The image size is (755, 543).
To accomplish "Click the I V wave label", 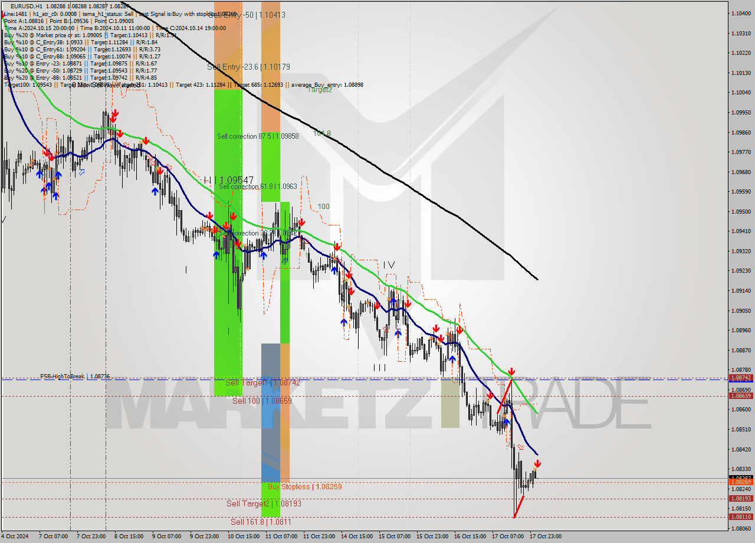I will tap(389, 265).
